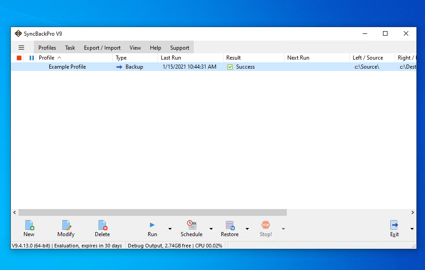
Task: Run the selected profile with play icon
Action: (152, 225)
